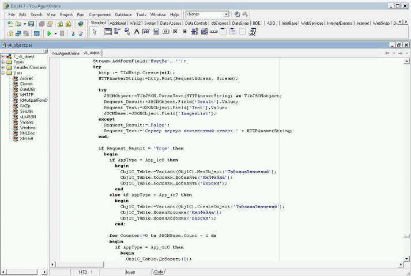Select the Memo component in palette
This screenshot has width=411, height=276.
pos(156,32)
